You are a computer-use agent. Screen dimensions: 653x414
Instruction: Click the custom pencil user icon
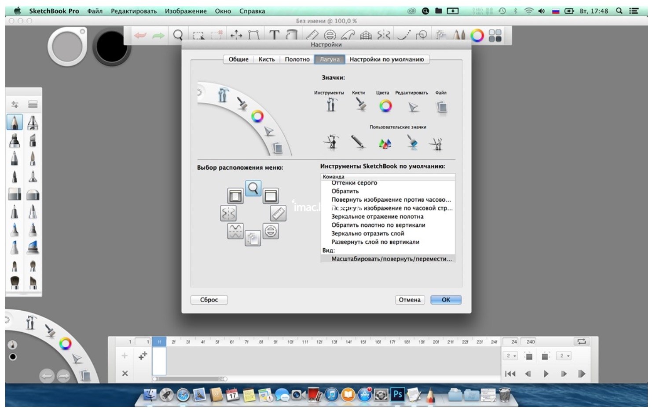click(x=358, y=142)
